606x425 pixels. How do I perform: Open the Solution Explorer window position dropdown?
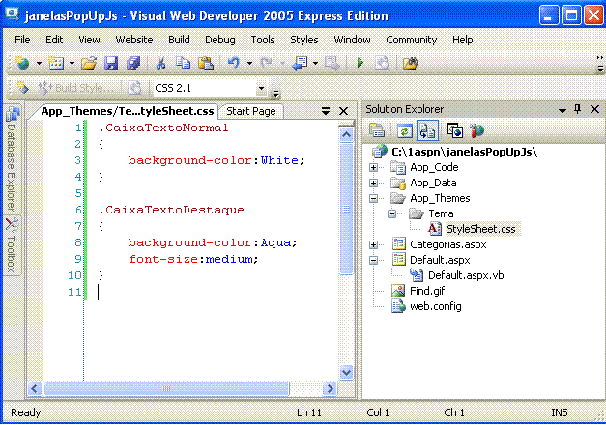click(563, 110)
